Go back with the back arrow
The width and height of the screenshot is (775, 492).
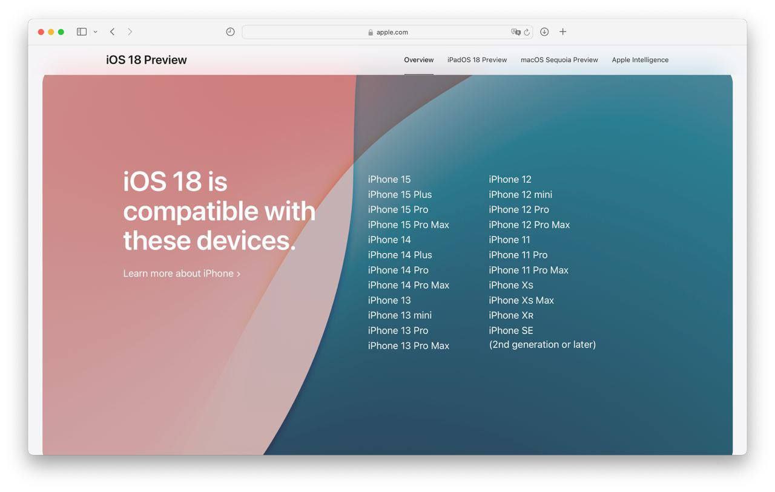[x=112, y=31]
